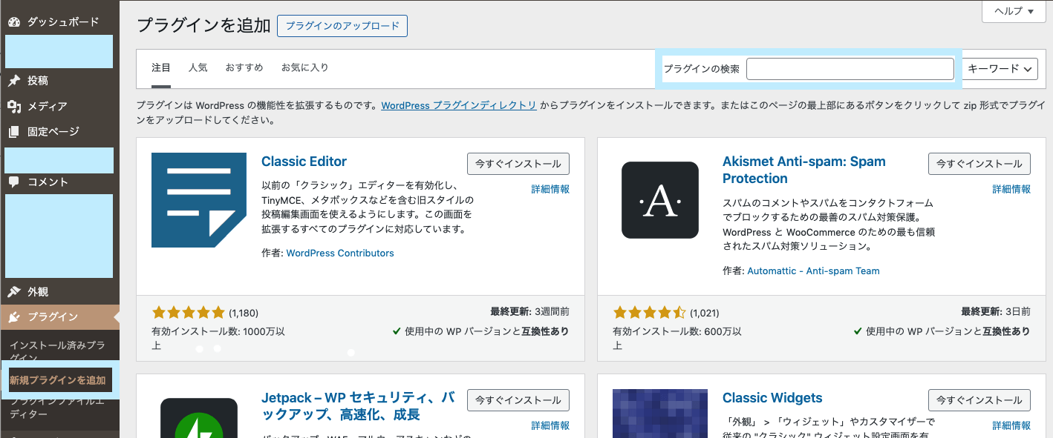
Task: Click the Classic Editor plugin thumbnail
Action: [x=199, y=200]
